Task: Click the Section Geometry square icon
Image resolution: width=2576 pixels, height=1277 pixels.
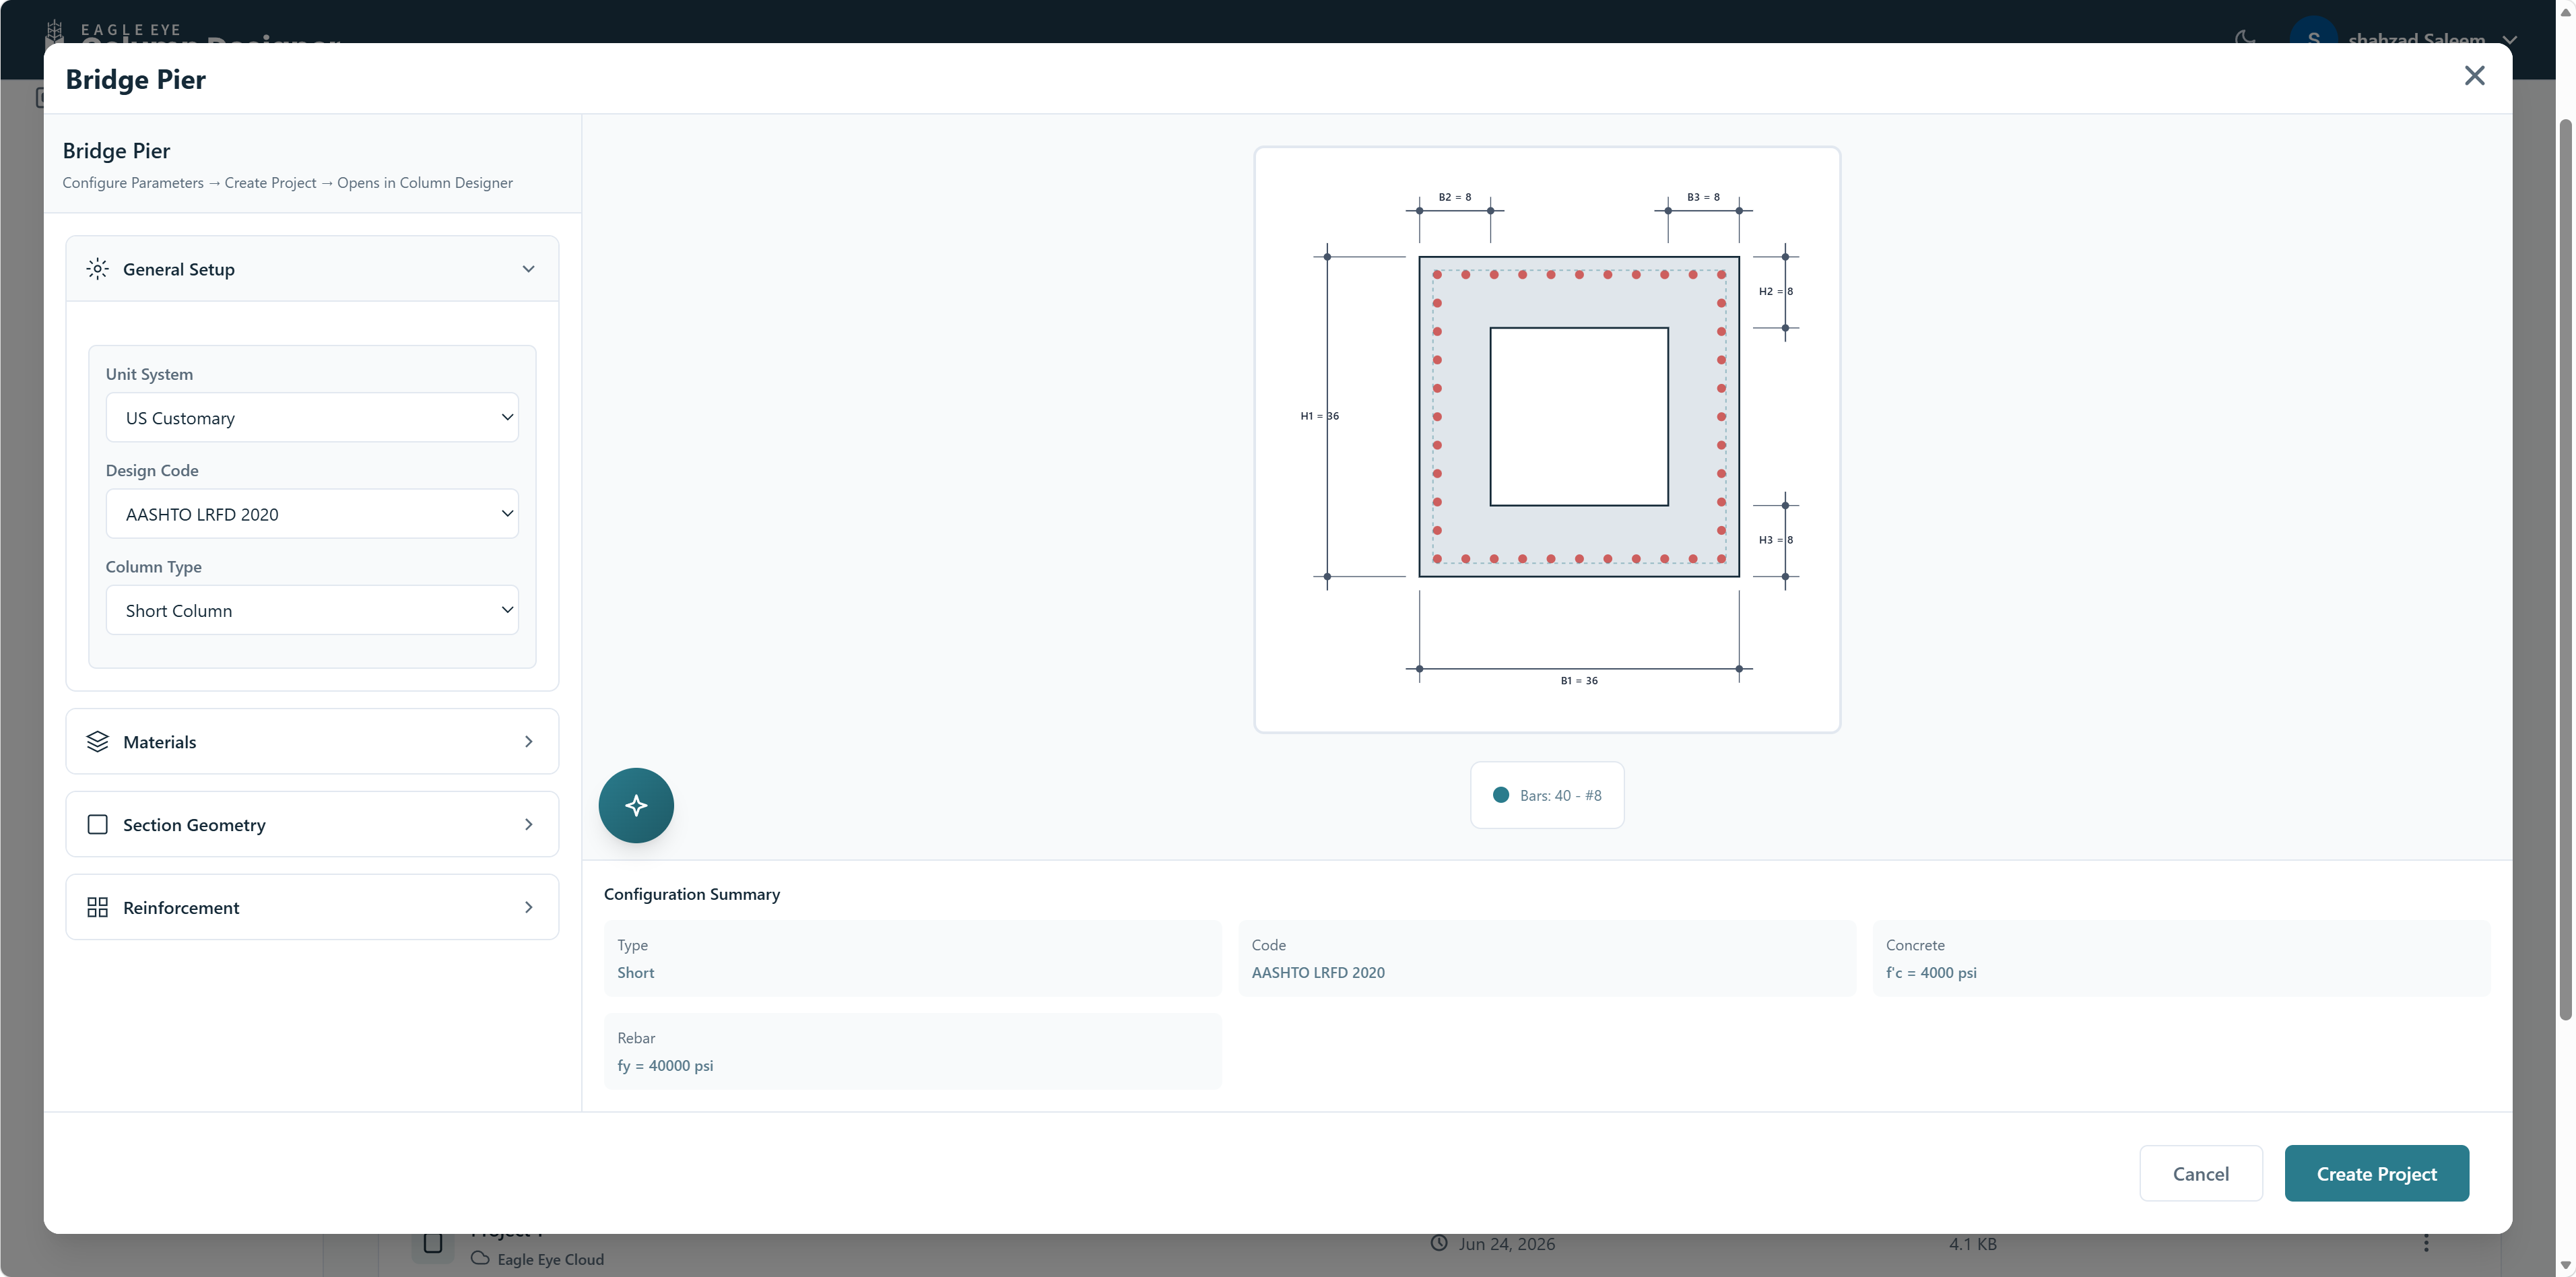Action: pyautogui.click(x=97, y=825)
